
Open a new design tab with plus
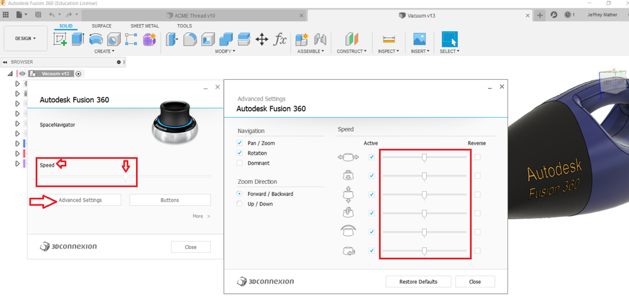pos(540,15)
